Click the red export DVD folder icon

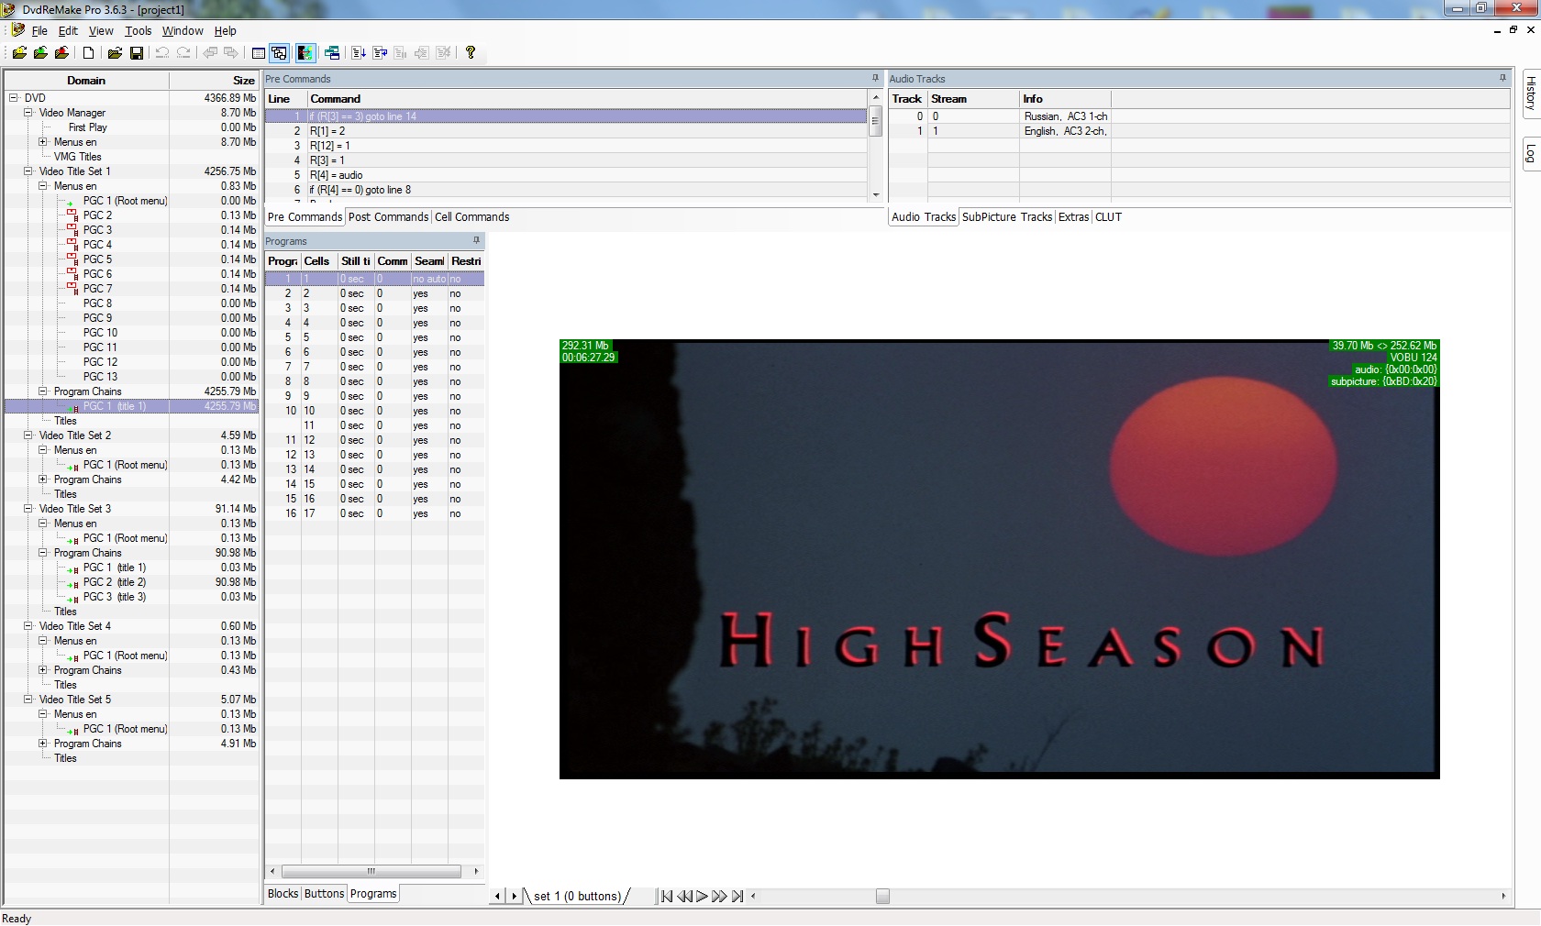pyautogui.click(x=61, y=53)
